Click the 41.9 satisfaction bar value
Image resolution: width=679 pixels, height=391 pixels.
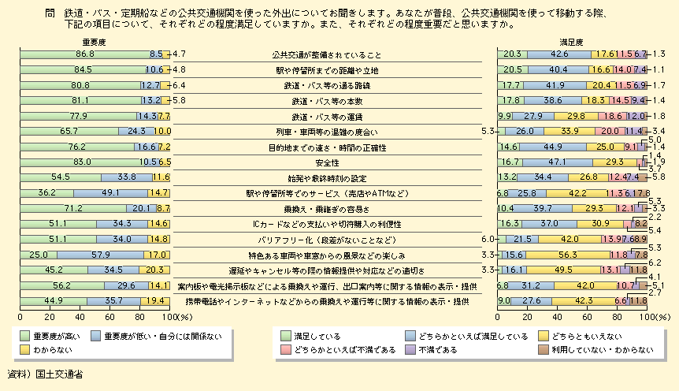(555, 85)
